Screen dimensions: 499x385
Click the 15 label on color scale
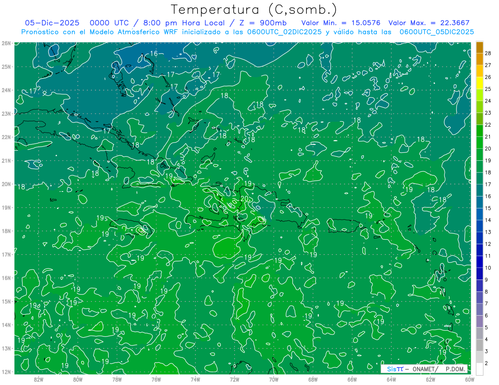pos(488,208)
